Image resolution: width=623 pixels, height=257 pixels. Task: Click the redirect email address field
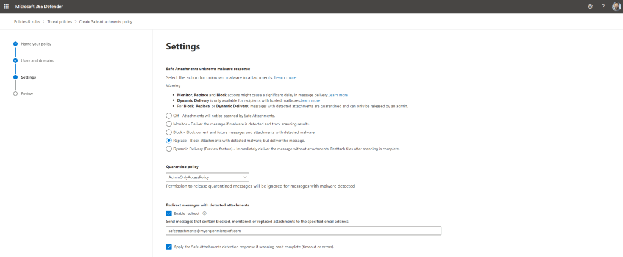pyautogui.click(x=303, y=231)
